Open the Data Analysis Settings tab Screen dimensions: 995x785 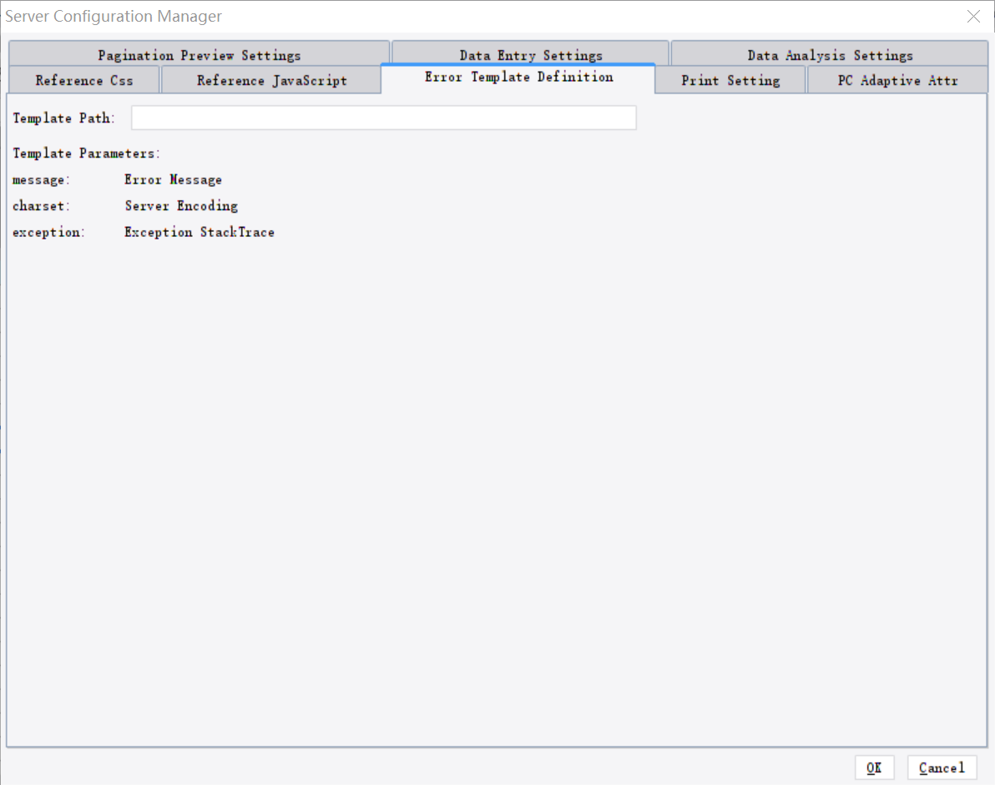point(830,54)
